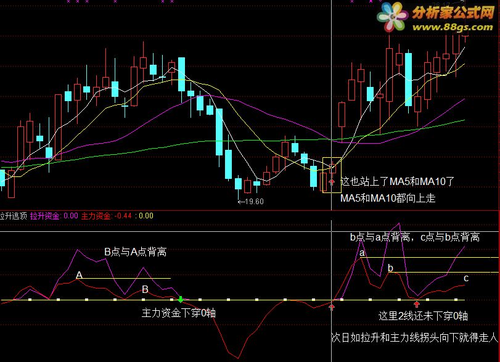
Task: Click the red up-arrow signal under the boxed candle
Action: tap(332, 182)
